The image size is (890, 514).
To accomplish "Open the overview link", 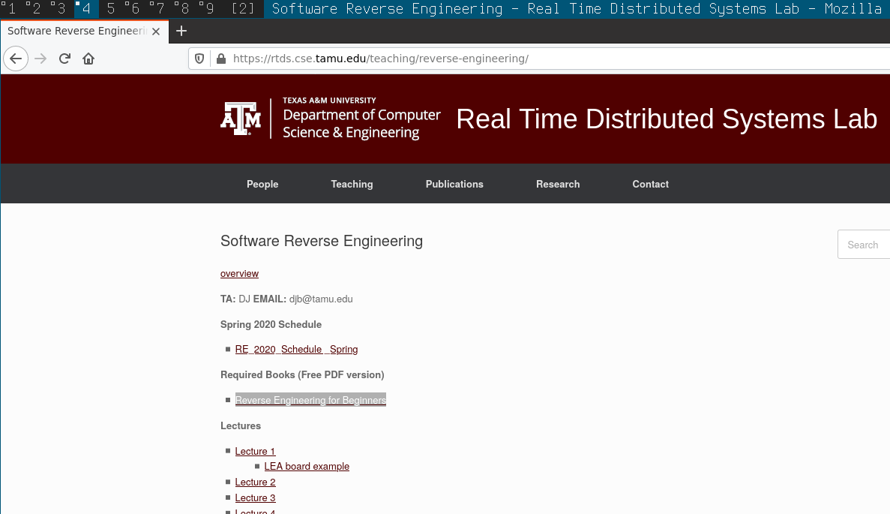I will (239, 274).
